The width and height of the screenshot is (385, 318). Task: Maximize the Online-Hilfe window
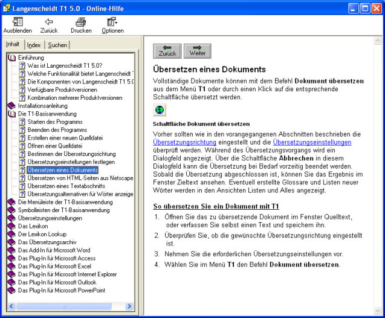(365, 8)
